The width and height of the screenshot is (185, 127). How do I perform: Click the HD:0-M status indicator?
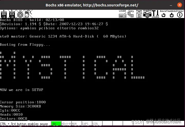66,124
